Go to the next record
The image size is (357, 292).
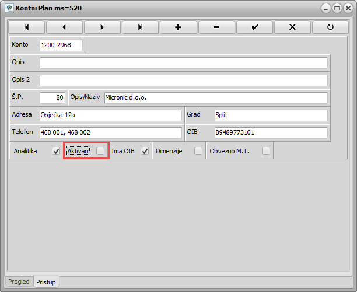(x=102, y=27)
